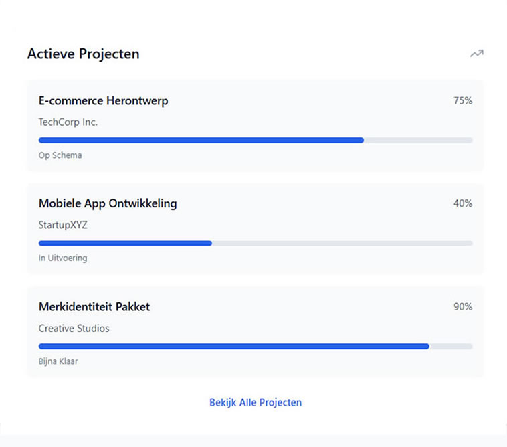Image resolution: width=507 pixels, height=447 pixels.
Task: Click the TechCorp Inc. client name
Action: coord(68,122)
